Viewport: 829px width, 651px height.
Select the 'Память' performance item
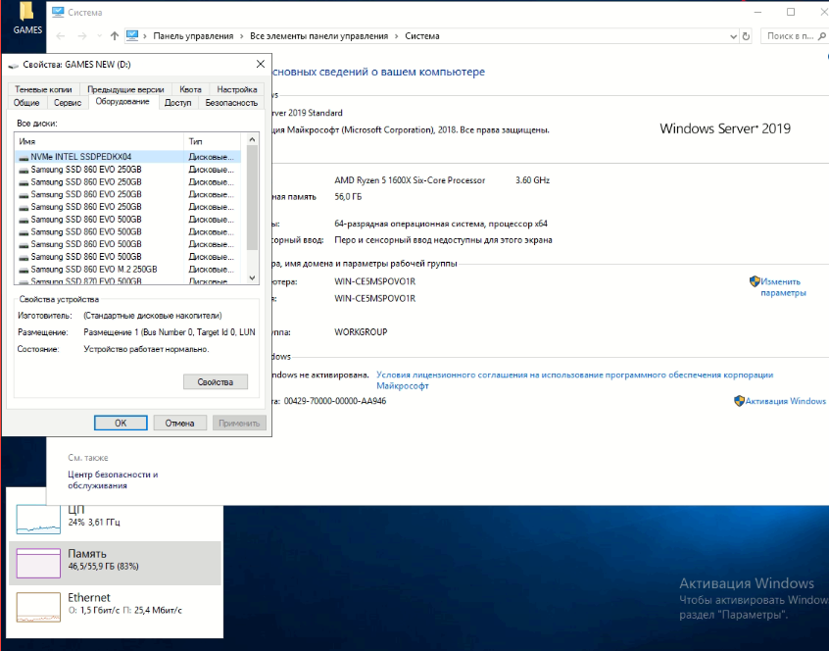(115, 563)
